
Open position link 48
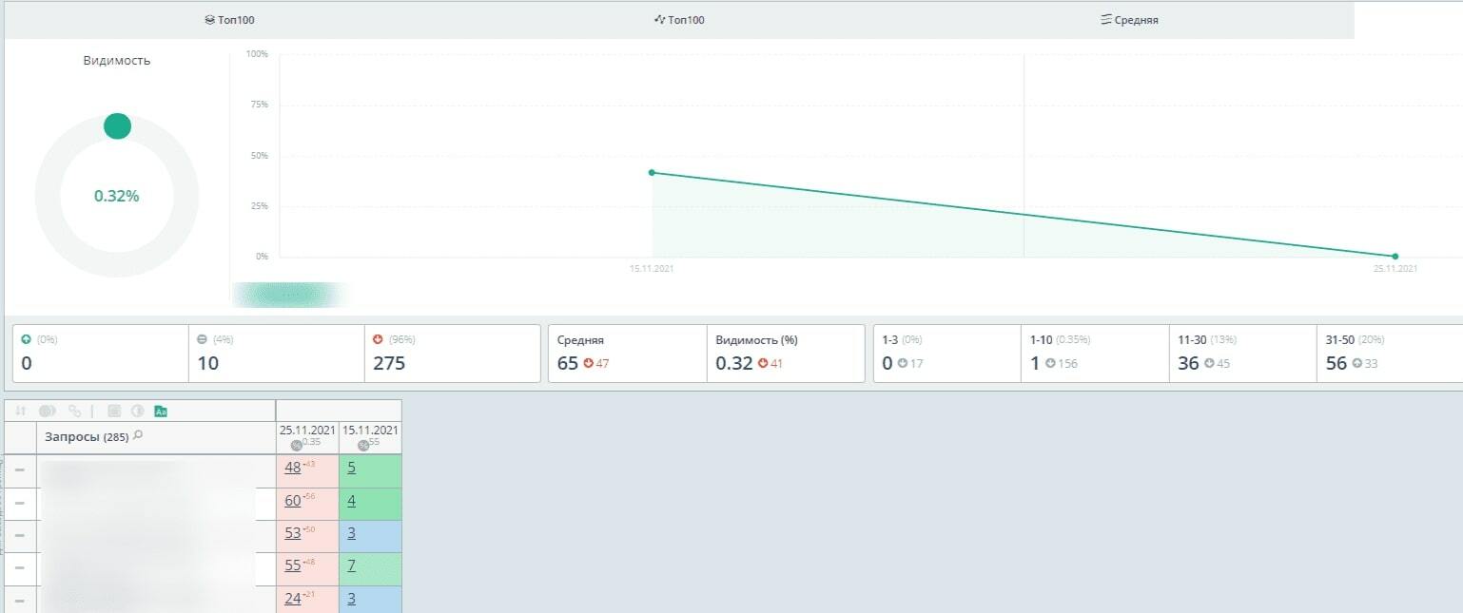click(292, 468)
